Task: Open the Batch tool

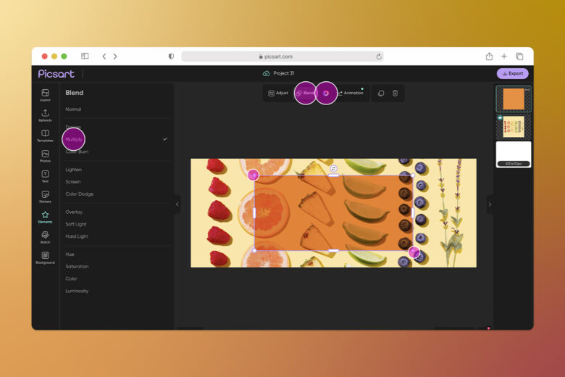Action: [x=45, y=237]
